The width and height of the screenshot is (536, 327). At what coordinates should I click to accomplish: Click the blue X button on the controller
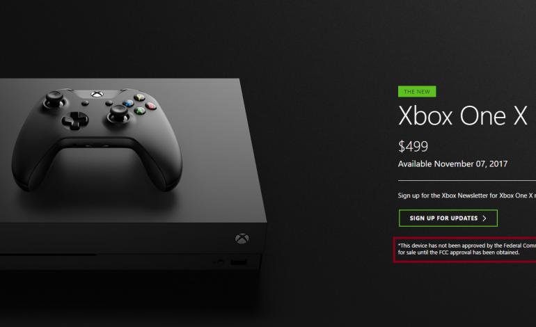(128, 103)
